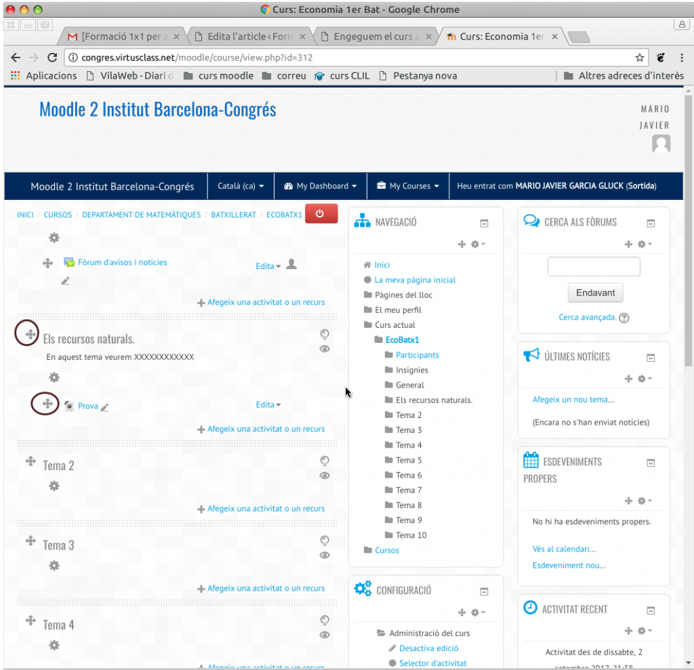Switch to the Engeguem el curs tab

376,37
